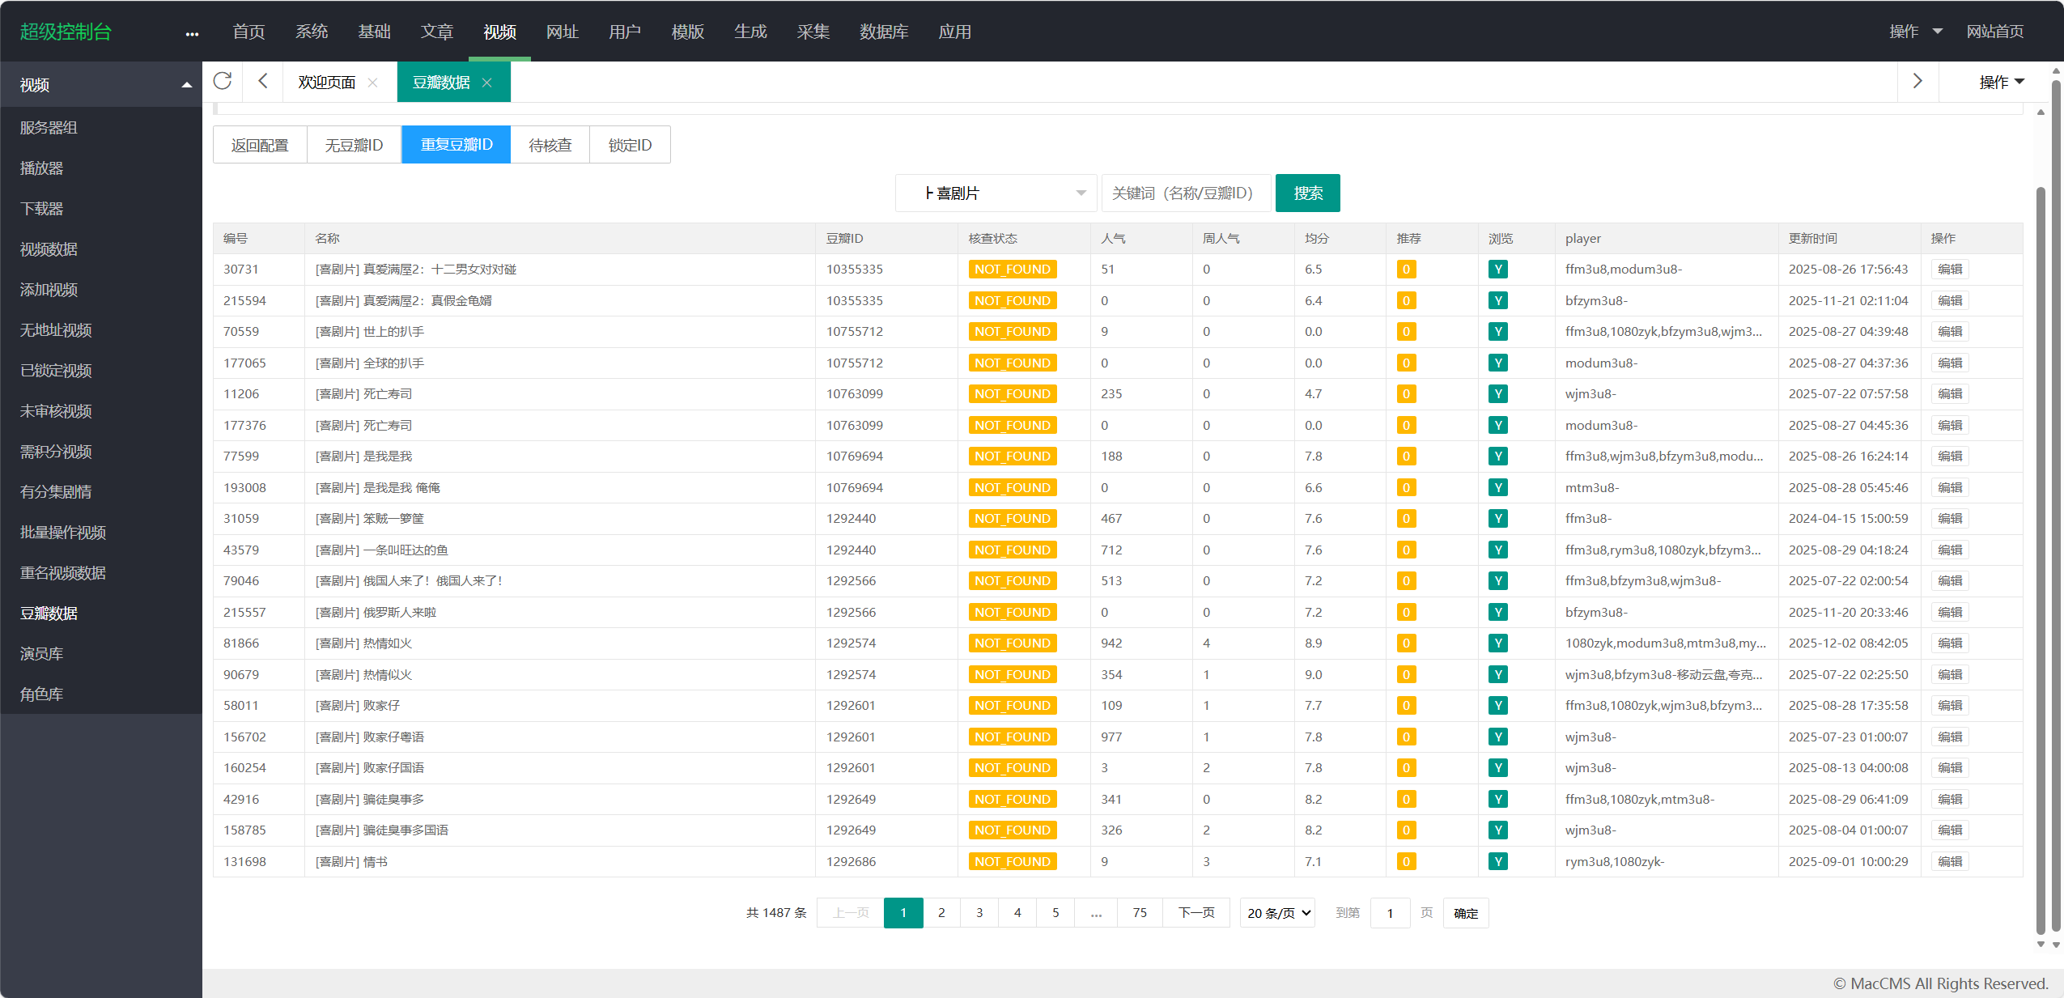Image resolution: width=2064 pixels, height=998 pixels.
Task: Close the 豆瓣数据 tab via its X
Action: point(487,83)
